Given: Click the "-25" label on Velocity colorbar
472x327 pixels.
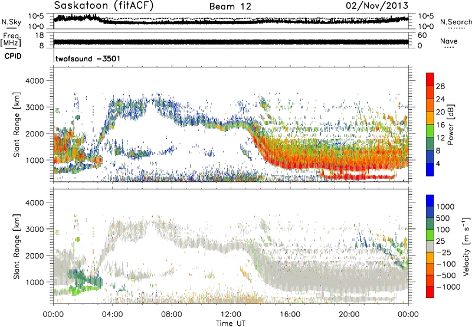Looking at the screenshot, I should pos(444,253).
